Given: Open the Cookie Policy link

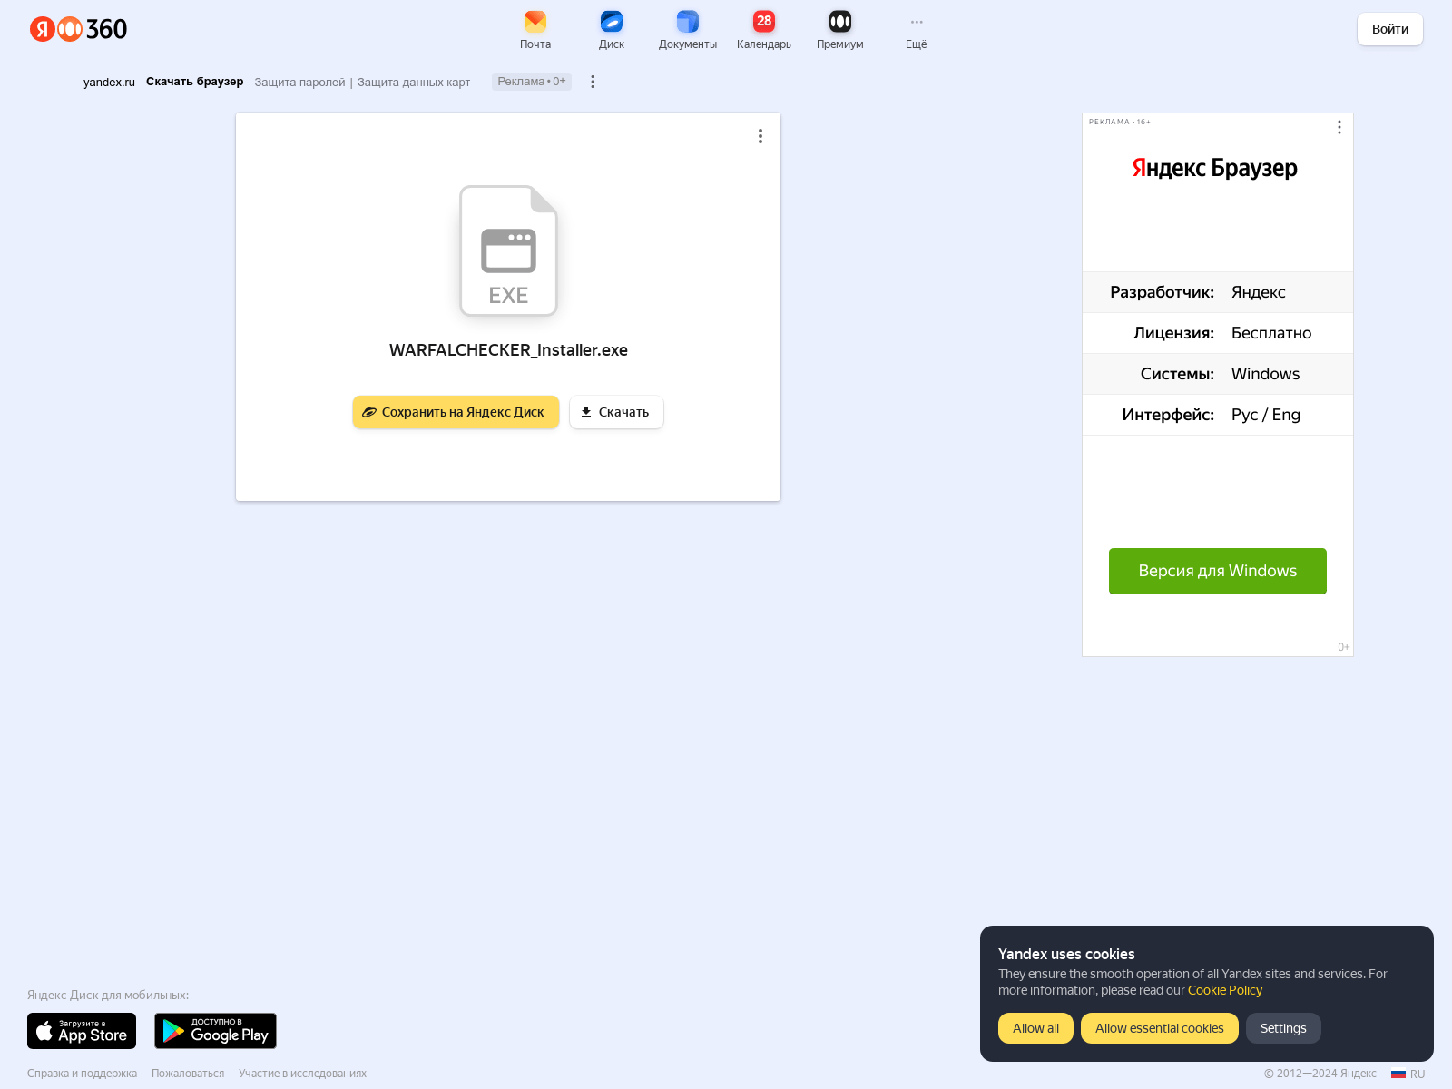Looking at the screenshot, I should tap(1225, 990).
